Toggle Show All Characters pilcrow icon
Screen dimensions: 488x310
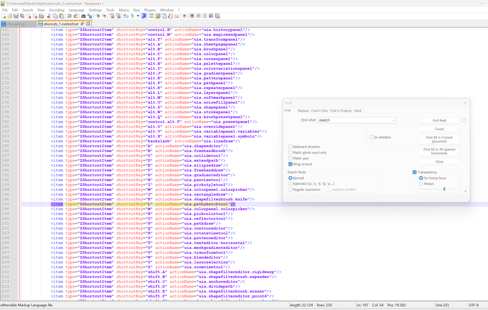tap(132, 16)
